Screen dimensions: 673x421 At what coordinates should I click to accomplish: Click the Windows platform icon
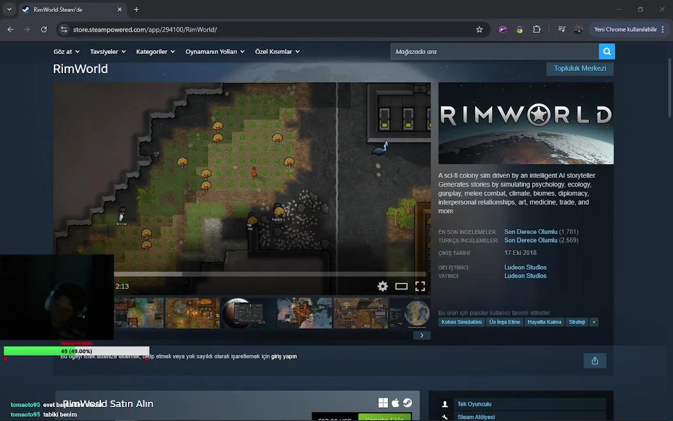coord(383,403)
